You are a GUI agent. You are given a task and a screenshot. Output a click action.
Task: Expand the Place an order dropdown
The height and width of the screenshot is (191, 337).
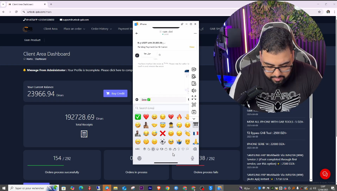[74, 29]
